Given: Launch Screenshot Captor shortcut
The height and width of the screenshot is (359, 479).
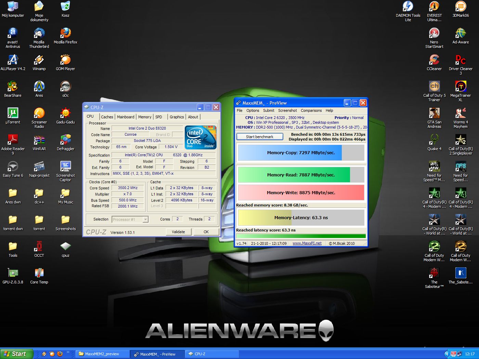Looking at the screenshot, I should [x=65, y=171].
